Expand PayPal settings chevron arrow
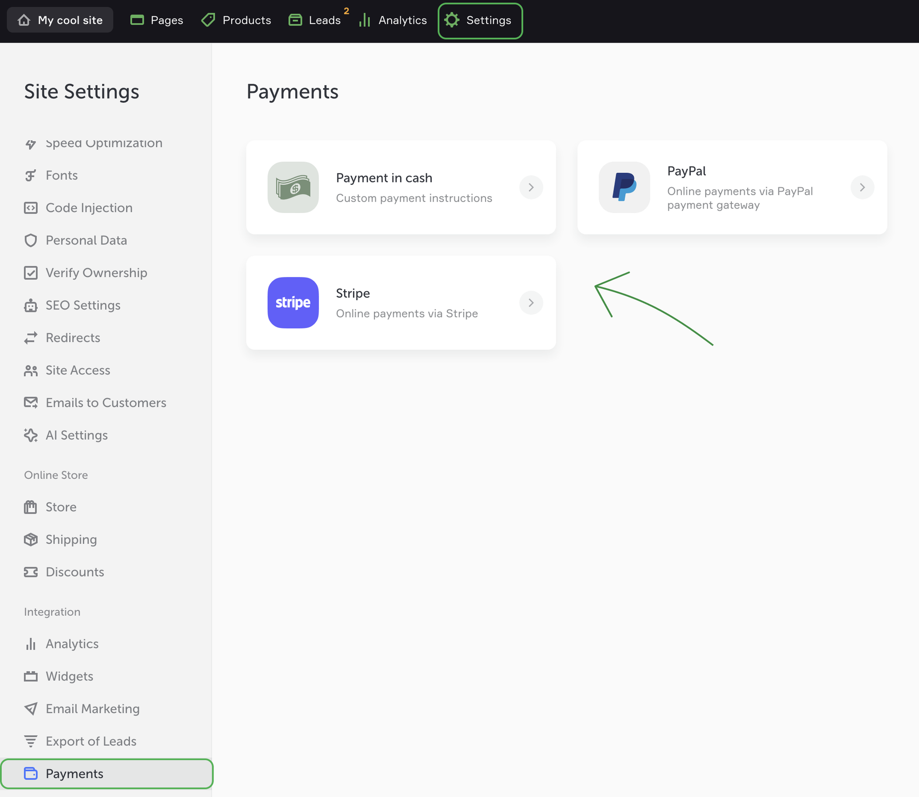 click(x=862, y=187)
